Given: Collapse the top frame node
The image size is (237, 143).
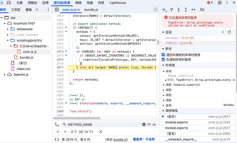Looking at the screenshot, I should click(1, 18).
